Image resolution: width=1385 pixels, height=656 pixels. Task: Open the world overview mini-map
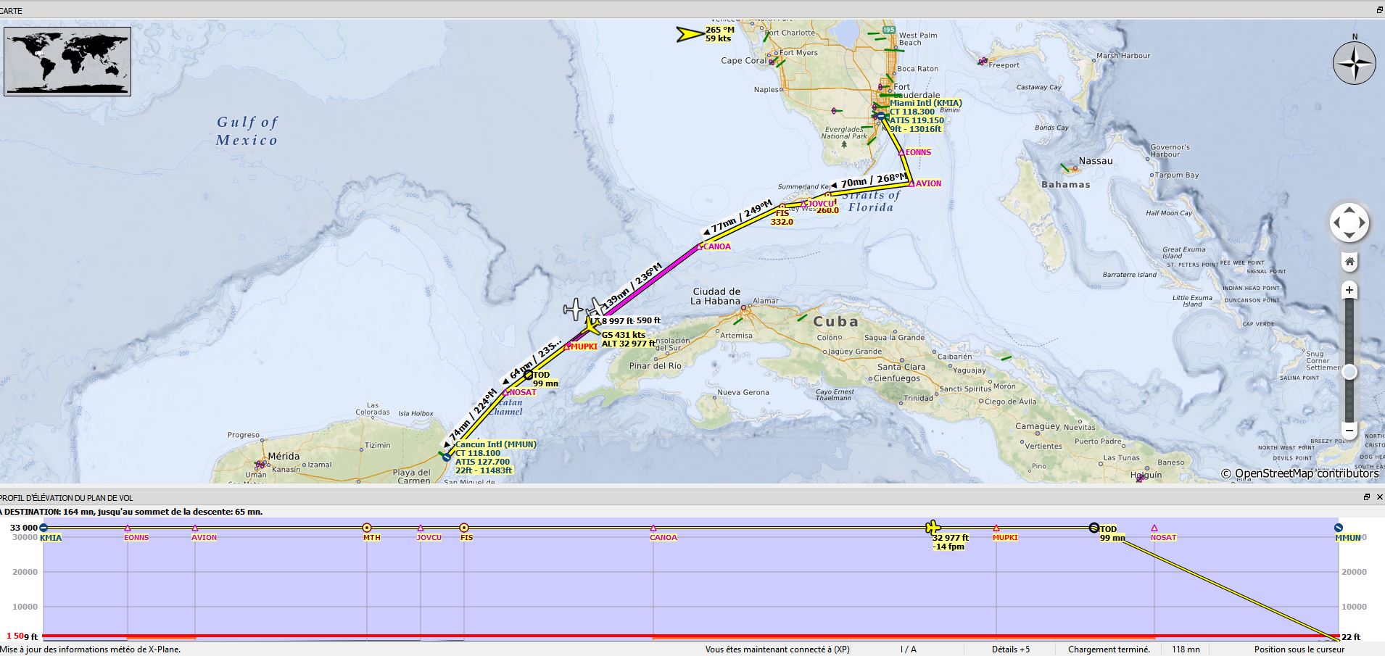[67, 62]
